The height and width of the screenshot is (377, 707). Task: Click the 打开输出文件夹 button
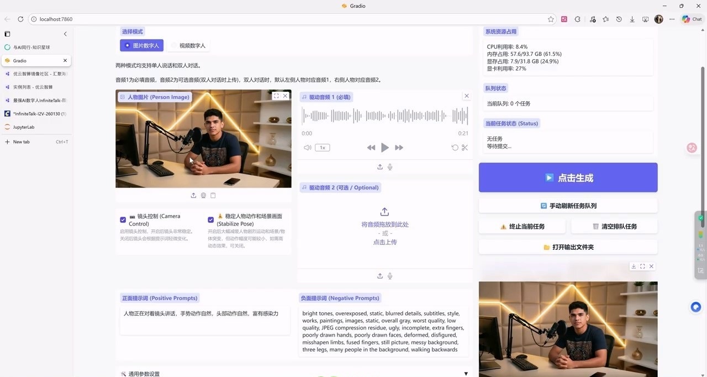(568, 247)
